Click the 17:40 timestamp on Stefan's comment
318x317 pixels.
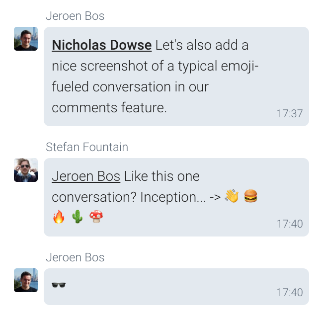point(290,224)
